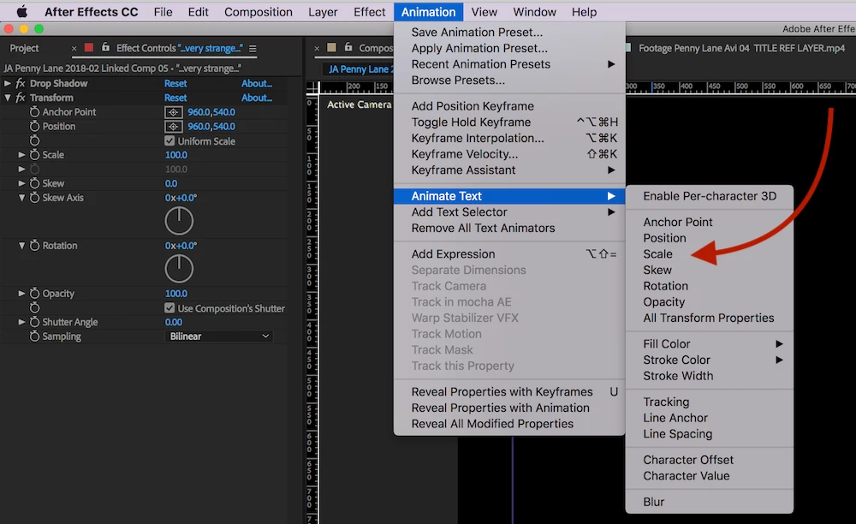The width and height of the screenshot is (856, 524).
Task: Open Sampling Bilinear dropdown
Action: click(x=219, y=336)
